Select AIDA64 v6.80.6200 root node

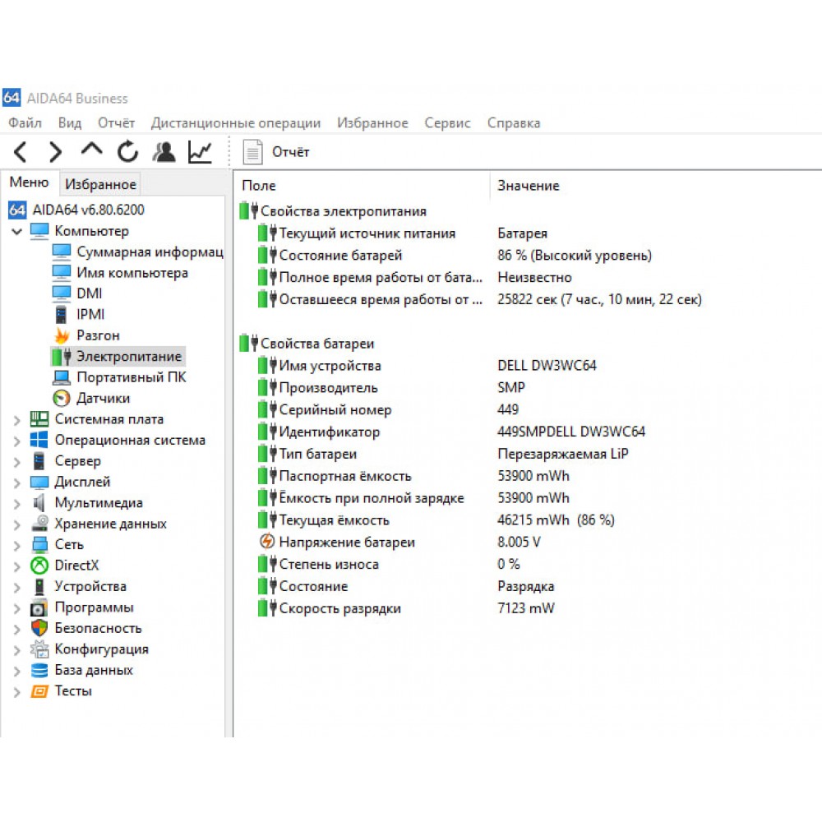[89, 210]
